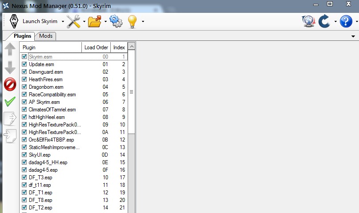359x213 pixels.
Task: Toggle the Skyrim.esm checkbox
Action: pos(24,56)
